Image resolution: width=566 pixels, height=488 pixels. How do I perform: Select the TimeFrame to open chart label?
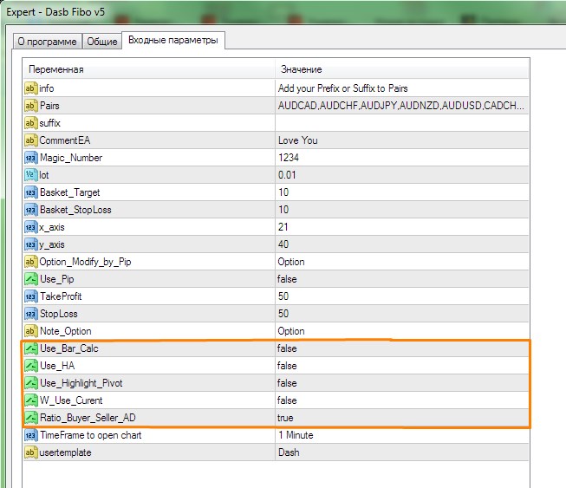pos(91,435)
